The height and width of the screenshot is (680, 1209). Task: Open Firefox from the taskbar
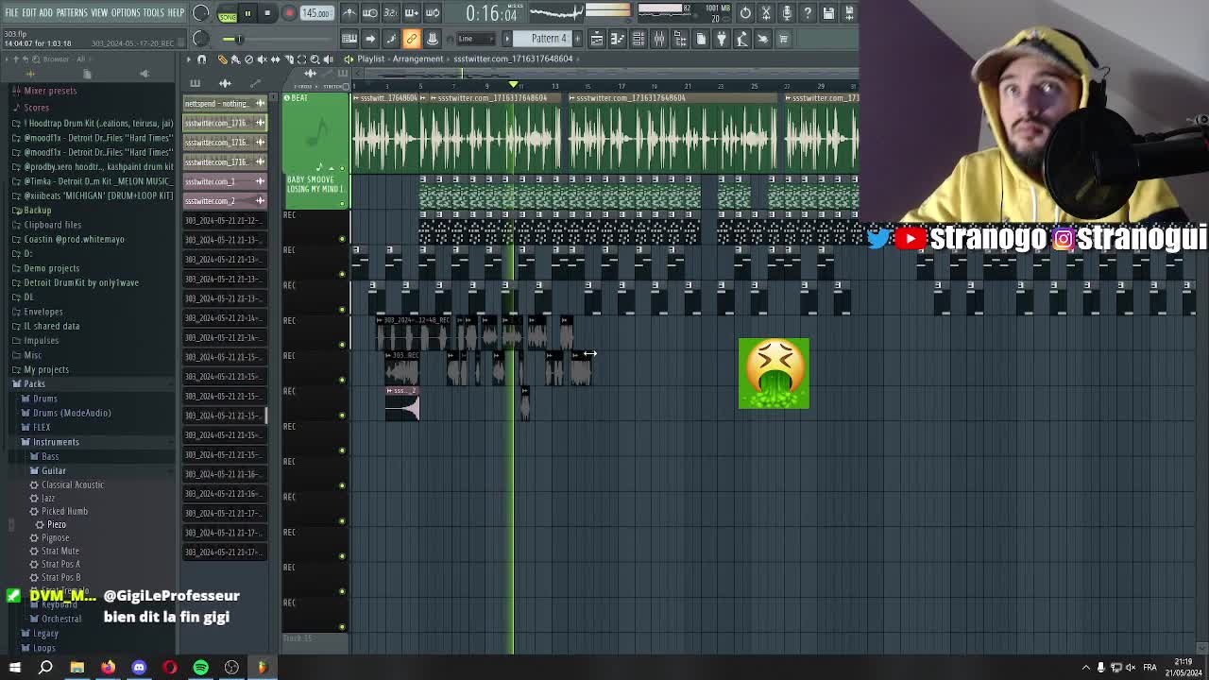(108, 668)
